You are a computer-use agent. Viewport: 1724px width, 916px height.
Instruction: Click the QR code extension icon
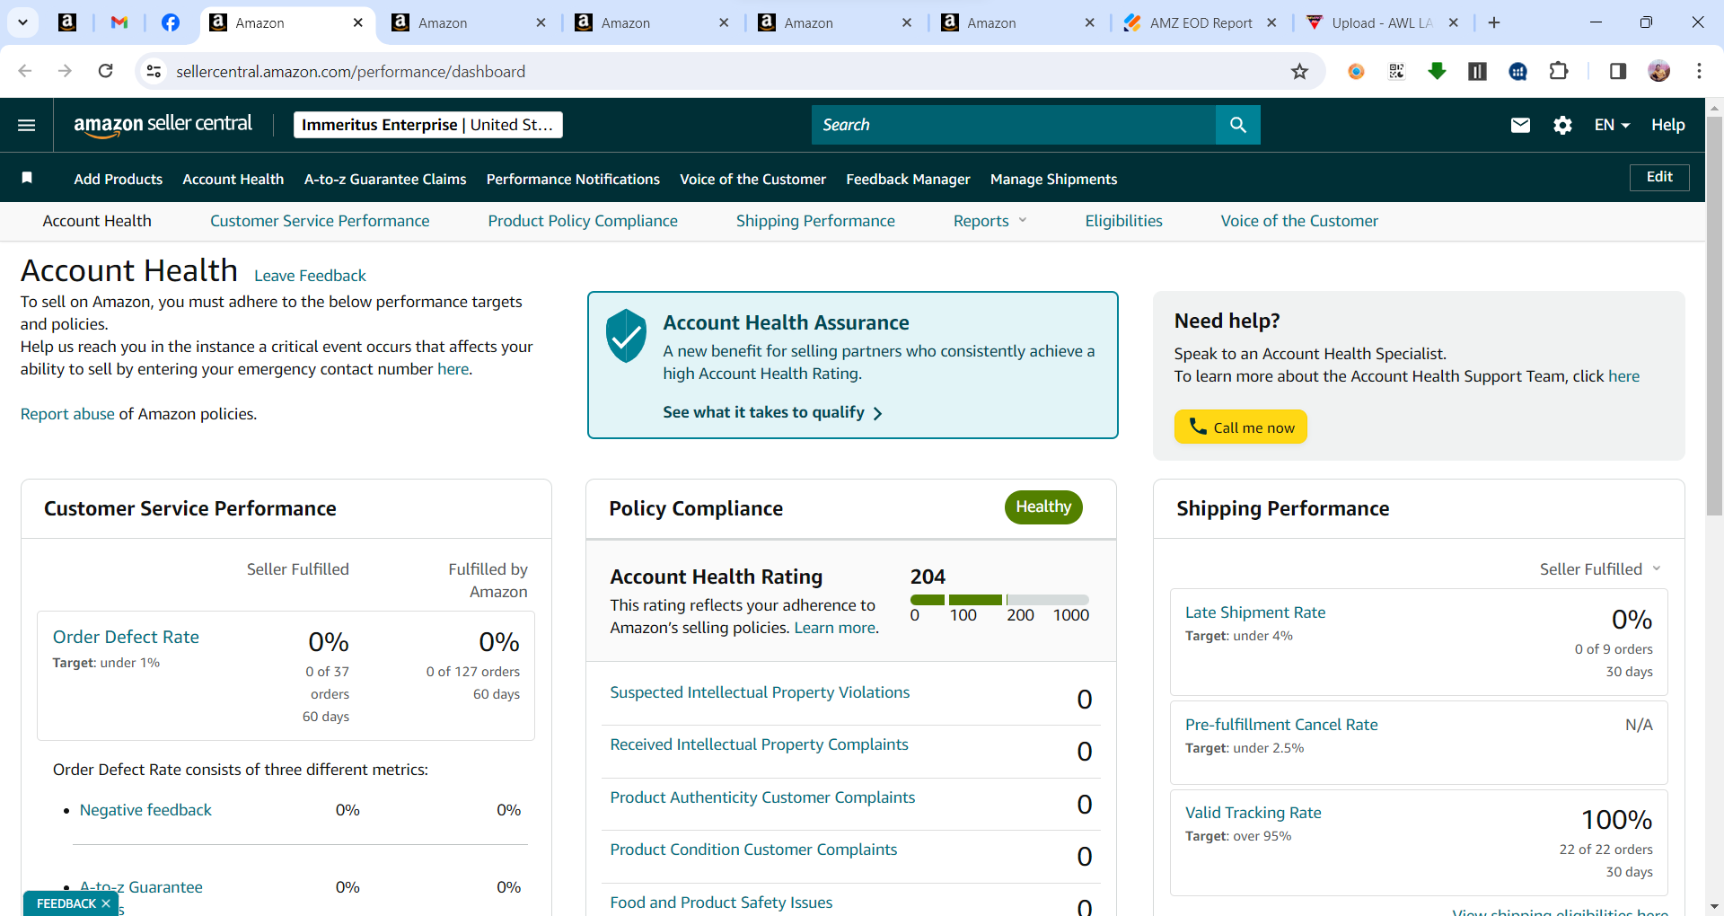click(1396, 71)
